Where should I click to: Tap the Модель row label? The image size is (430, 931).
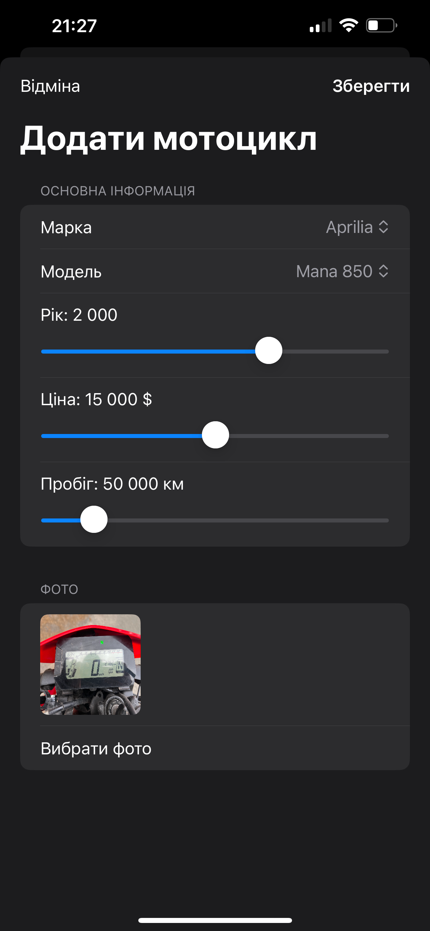point(71,271)
